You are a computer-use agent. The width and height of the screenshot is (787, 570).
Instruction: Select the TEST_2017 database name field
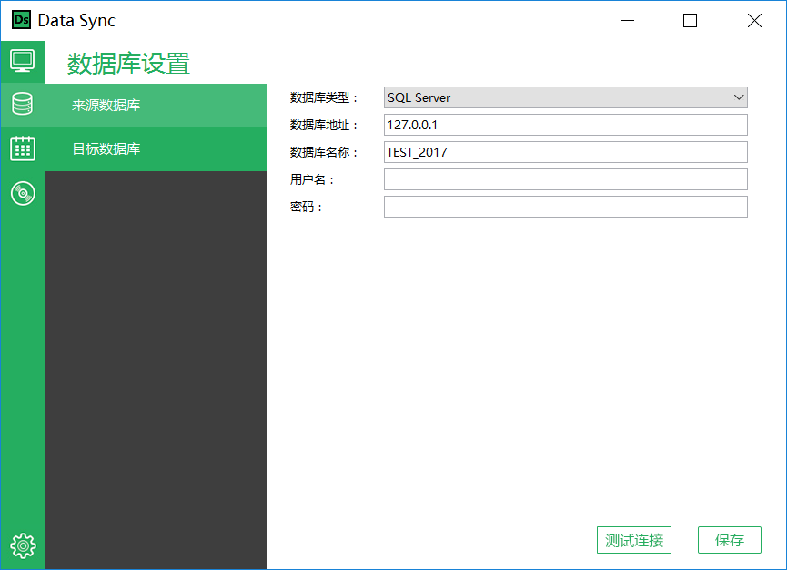pyautogui.click(x=564, y=151)
